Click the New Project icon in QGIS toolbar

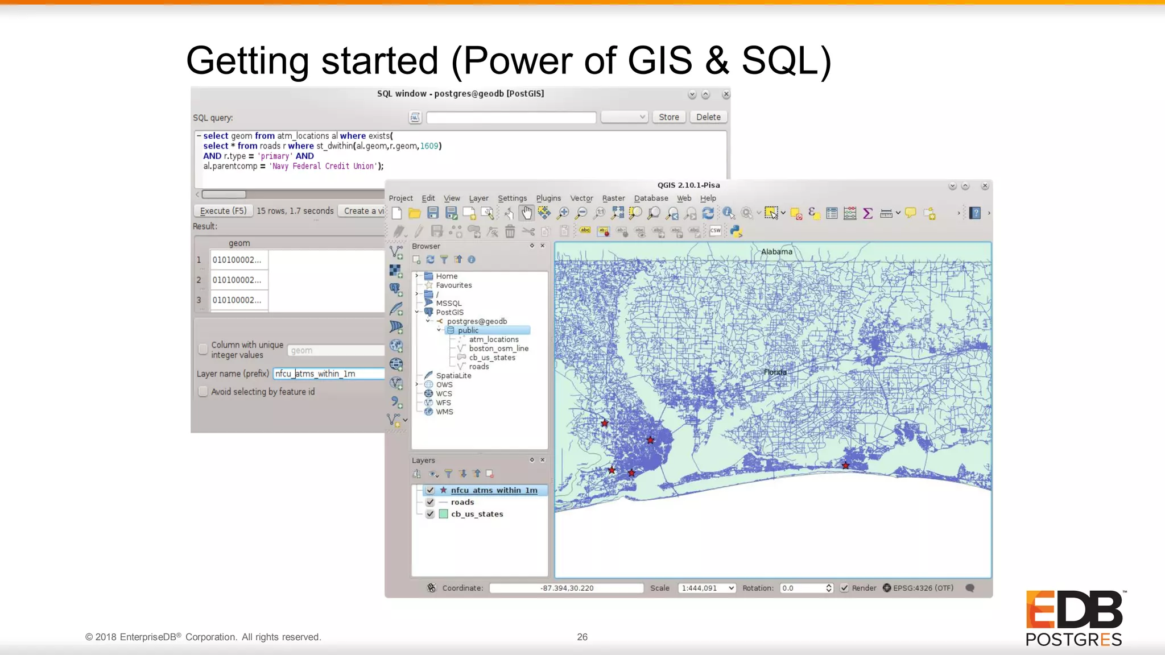[396, 213]
